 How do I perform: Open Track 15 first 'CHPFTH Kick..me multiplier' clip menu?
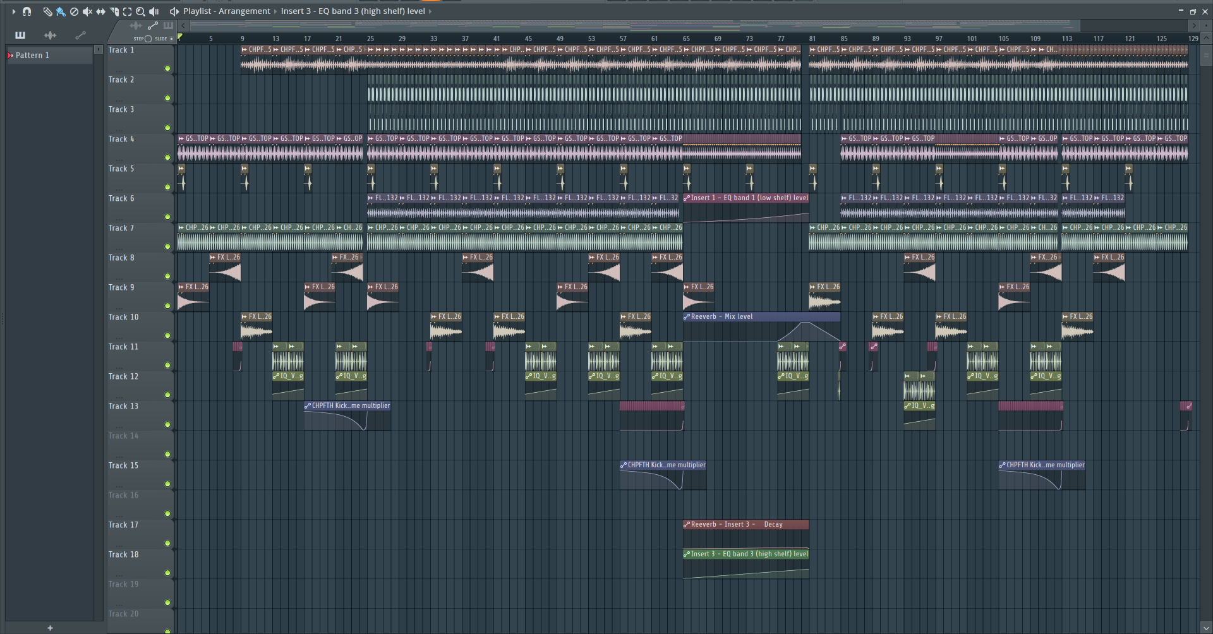(x=624, y=465)
